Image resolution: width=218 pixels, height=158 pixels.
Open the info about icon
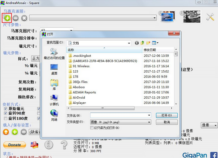[x=49, y=145]
